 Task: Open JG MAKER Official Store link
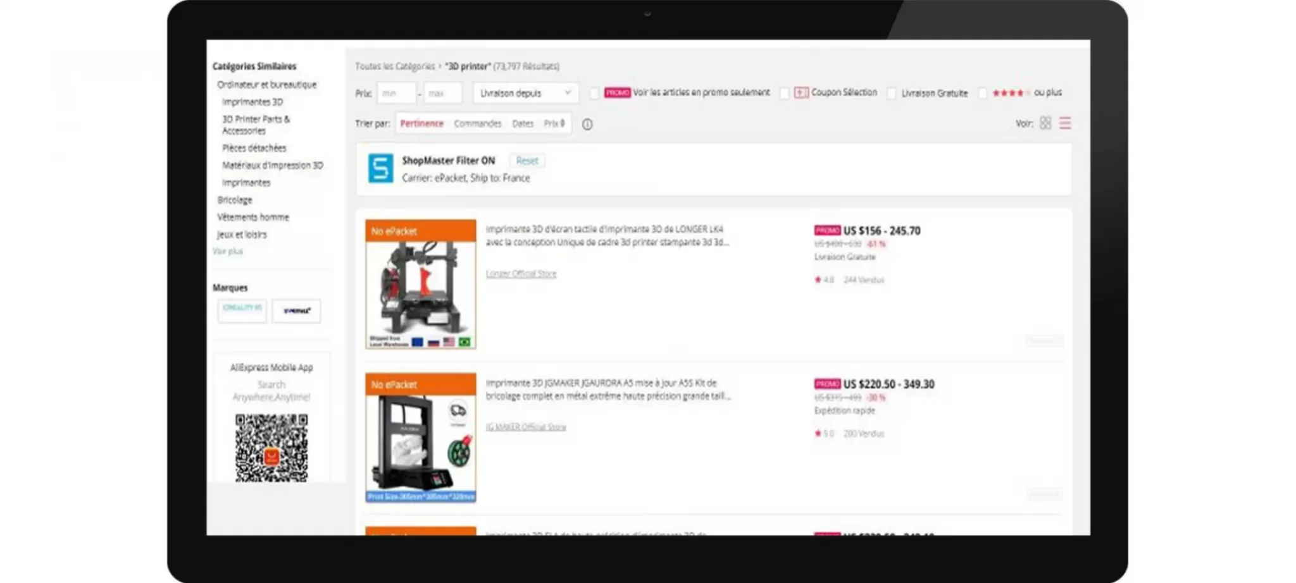[526, 427]
